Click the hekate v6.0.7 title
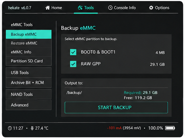The width and height of the screenshot is (185, 138). pyautogui.click(x=20, y=8)
